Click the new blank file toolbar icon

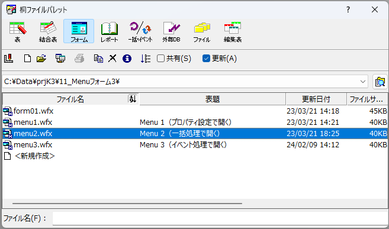tap(27, 59)
